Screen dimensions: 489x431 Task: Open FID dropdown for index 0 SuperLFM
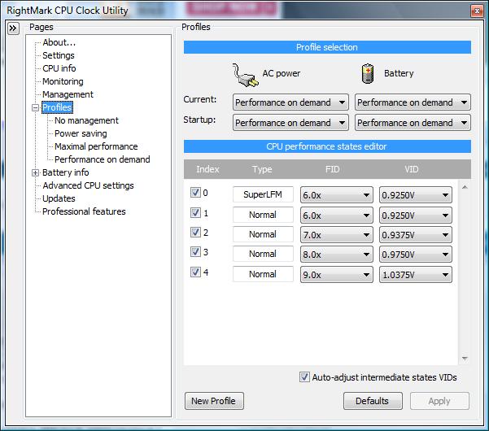coord(337,195)
